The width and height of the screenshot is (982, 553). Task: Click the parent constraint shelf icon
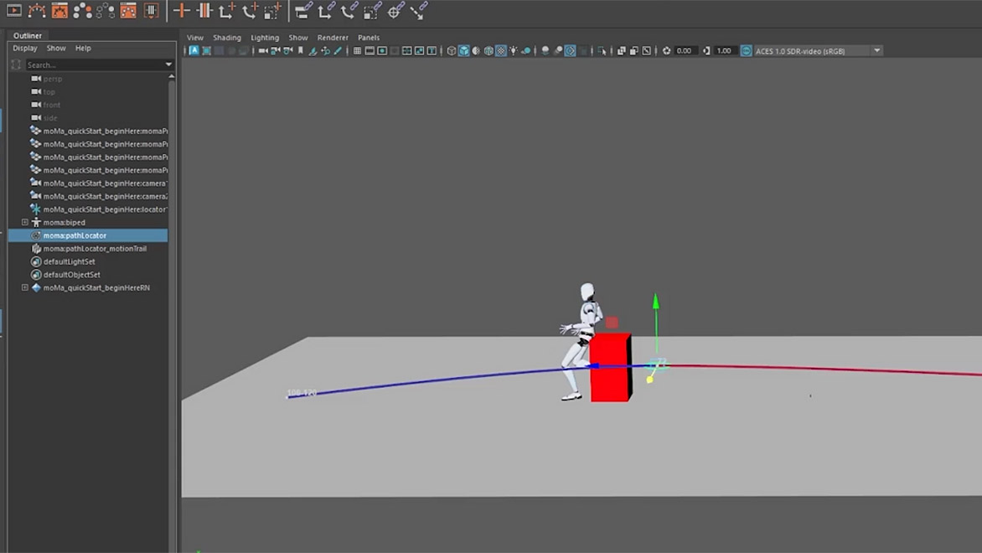[x=304, y=10]
